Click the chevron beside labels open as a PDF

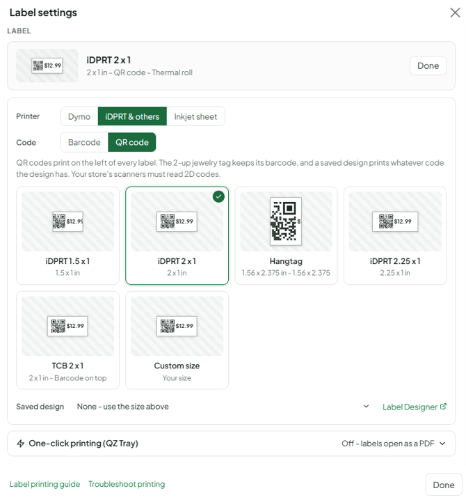click(442, 443)
